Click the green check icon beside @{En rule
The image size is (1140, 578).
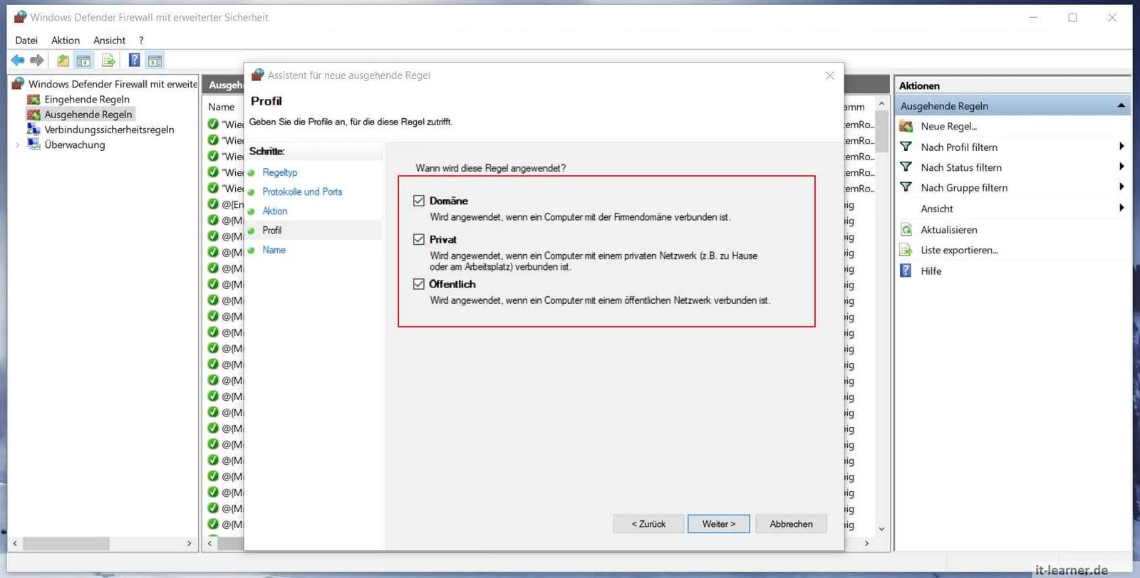click(x=213, y=204)
